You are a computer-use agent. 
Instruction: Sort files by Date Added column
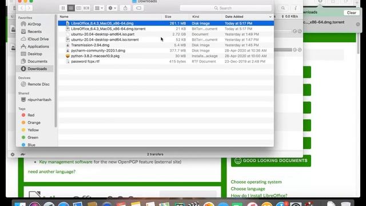coord(234,17)
